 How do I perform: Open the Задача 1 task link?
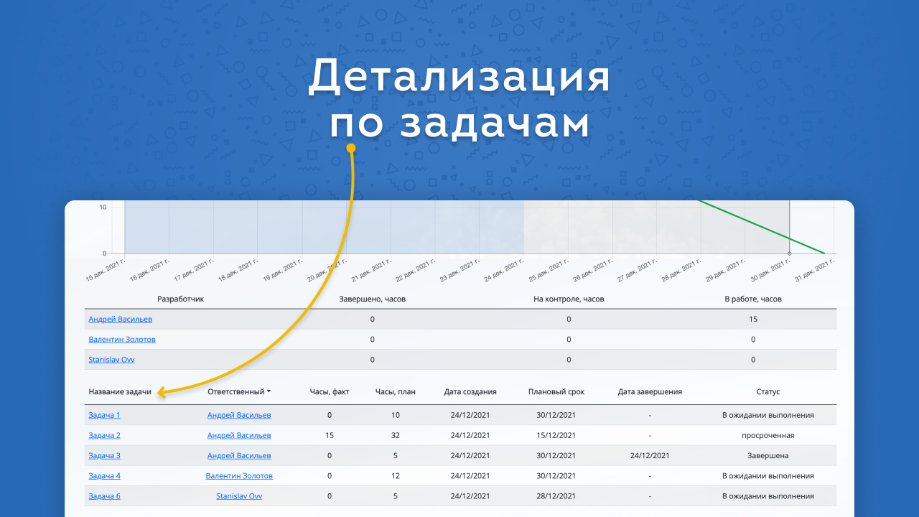(x=104, y=415)
